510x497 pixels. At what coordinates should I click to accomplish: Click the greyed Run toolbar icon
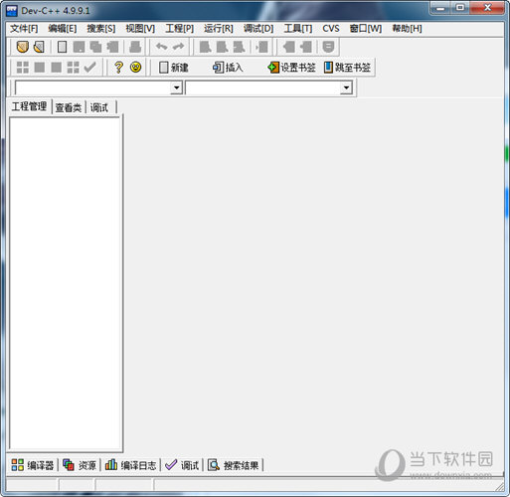pyautogui.click(x=40, y=68)
